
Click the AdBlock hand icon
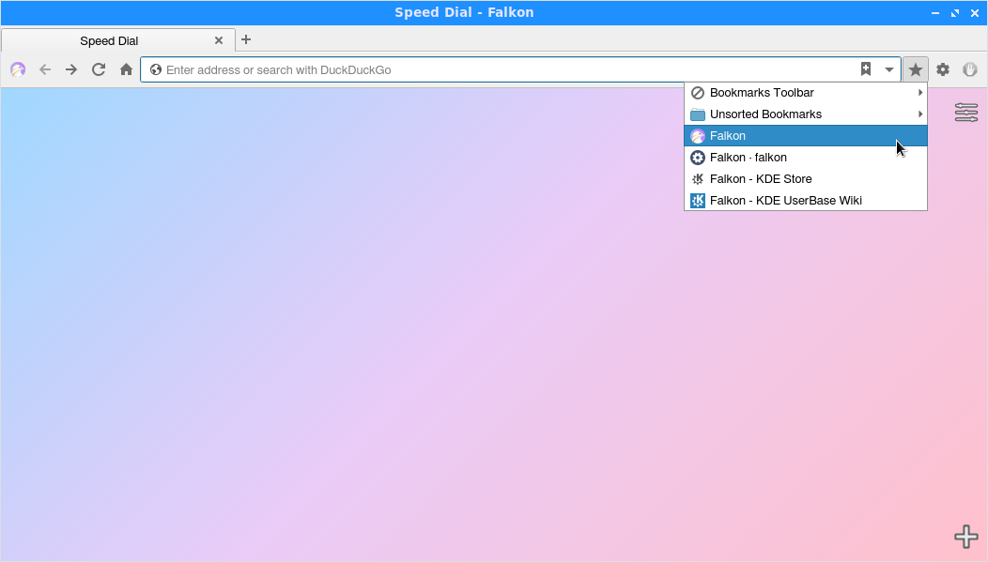[970, 69]
